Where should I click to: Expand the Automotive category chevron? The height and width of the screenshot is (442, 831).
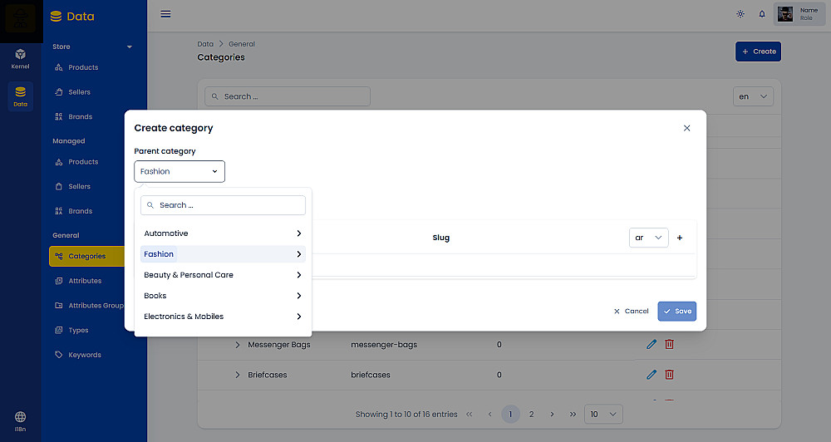[298, 233]
